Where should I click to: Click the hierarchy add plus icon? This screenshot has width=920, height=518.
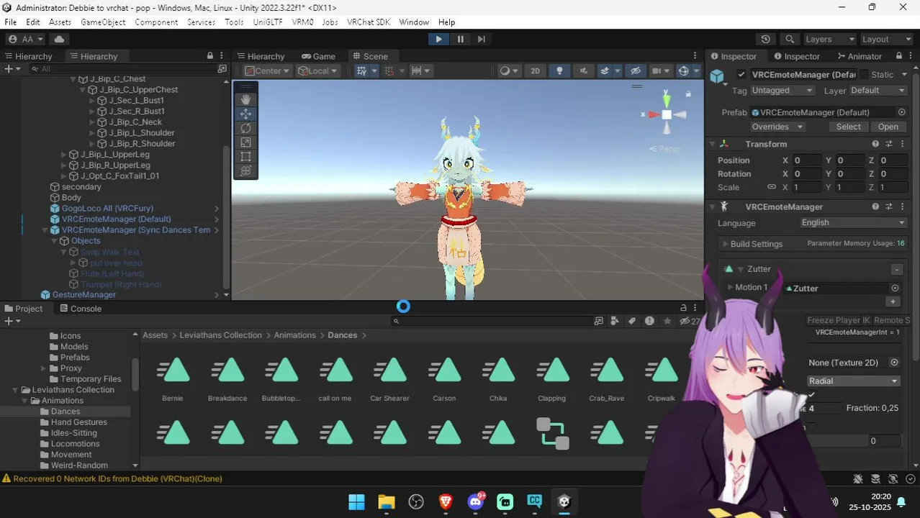12,69
